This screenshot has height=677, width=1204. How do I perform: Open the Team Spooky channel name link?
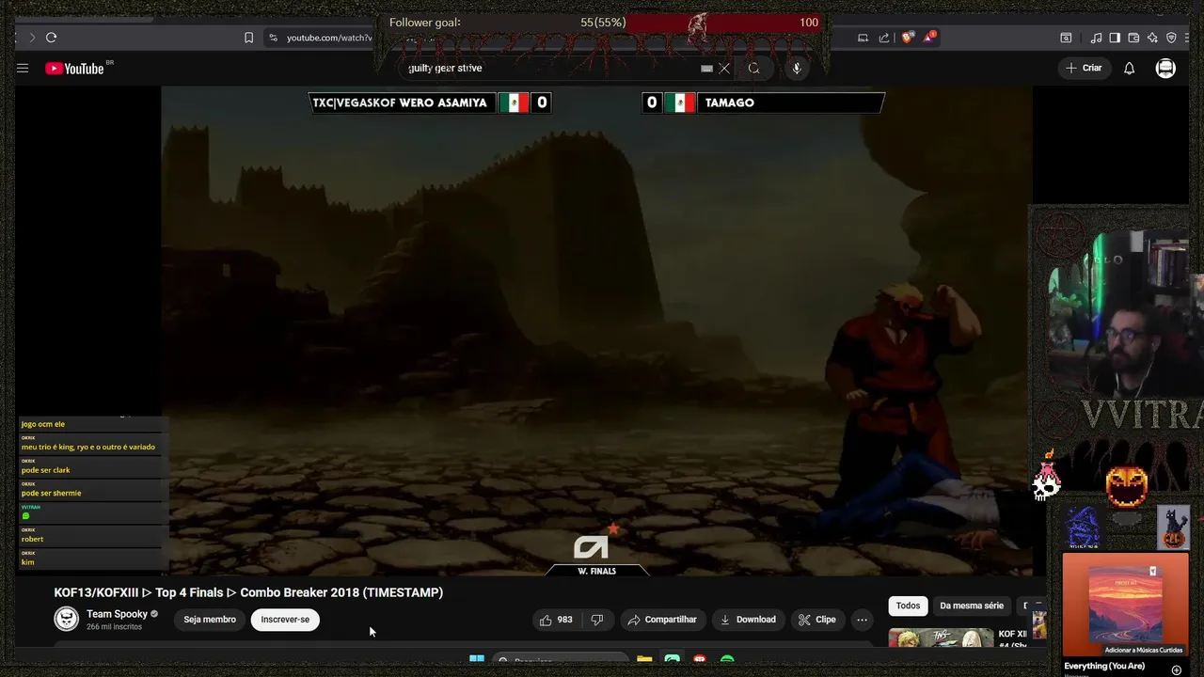click(117, 614)
